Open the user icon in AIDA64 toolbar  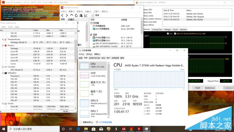81,15
